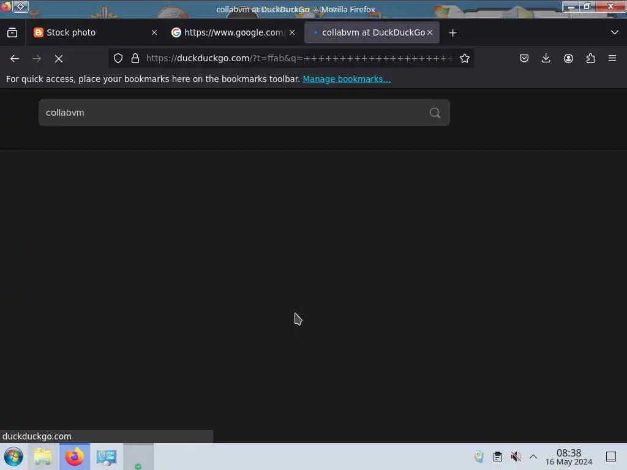Screen dimensions: 627x470
Task: Click the Firefox taskbar icon
Action: [75, 457]
